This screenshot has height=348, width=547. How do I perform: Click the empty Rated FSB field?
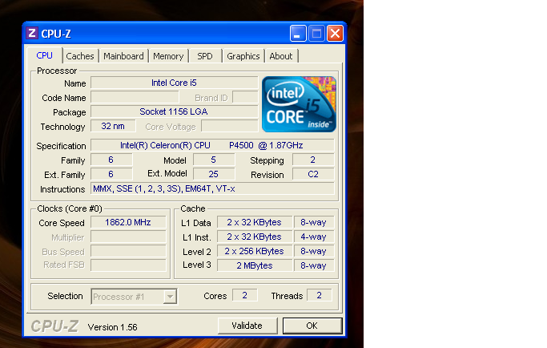[x=128, y=265]
